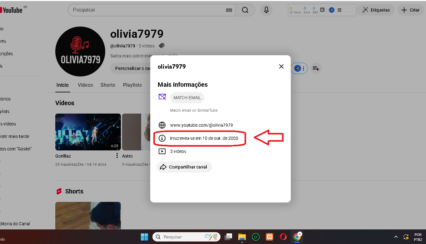Viewport: 426px width, 244px height.
Task: Click the info icon beside join date
Action: 162,138
